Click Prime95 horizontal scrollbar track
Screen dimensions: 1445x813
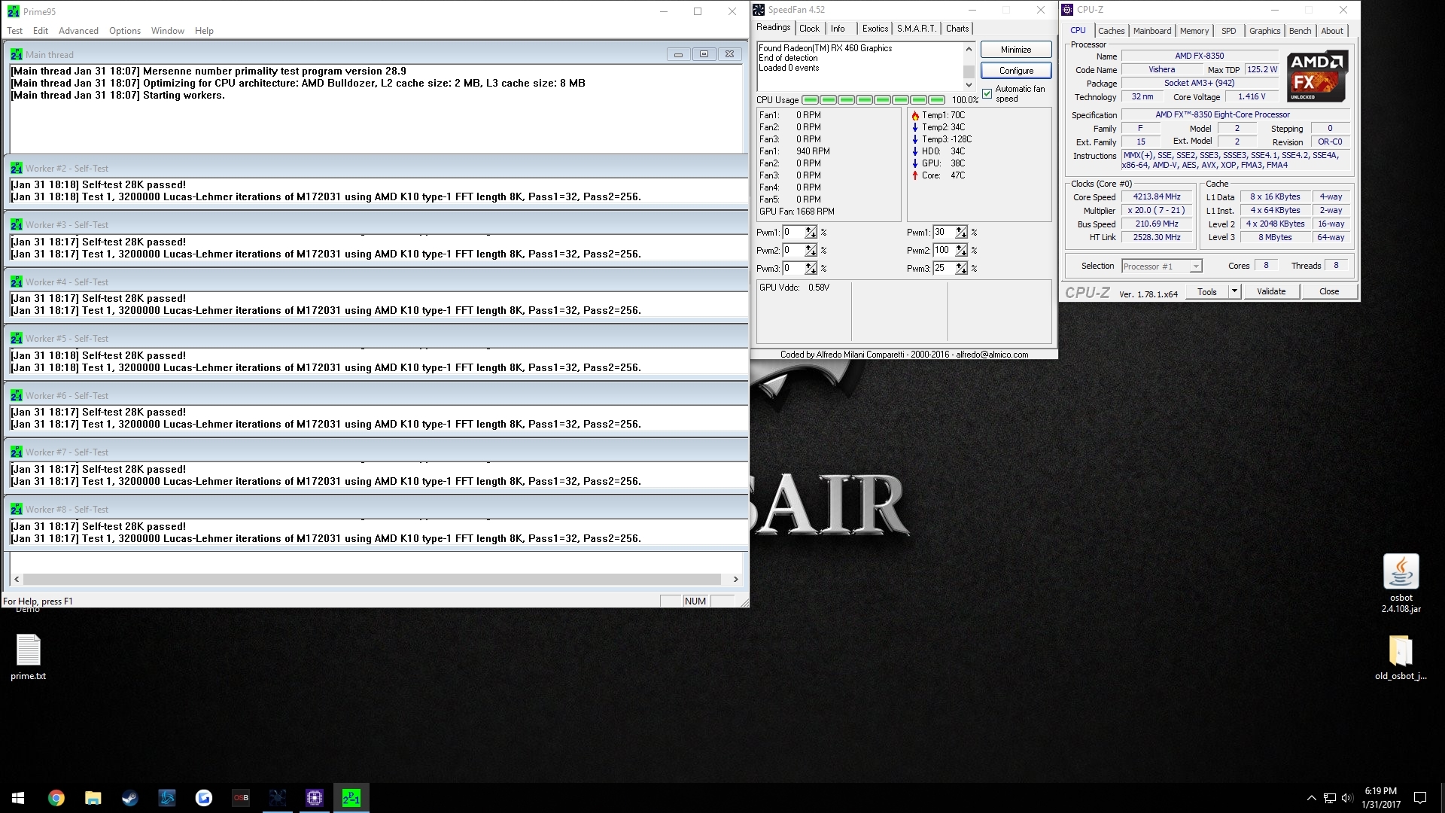(372, 580)
